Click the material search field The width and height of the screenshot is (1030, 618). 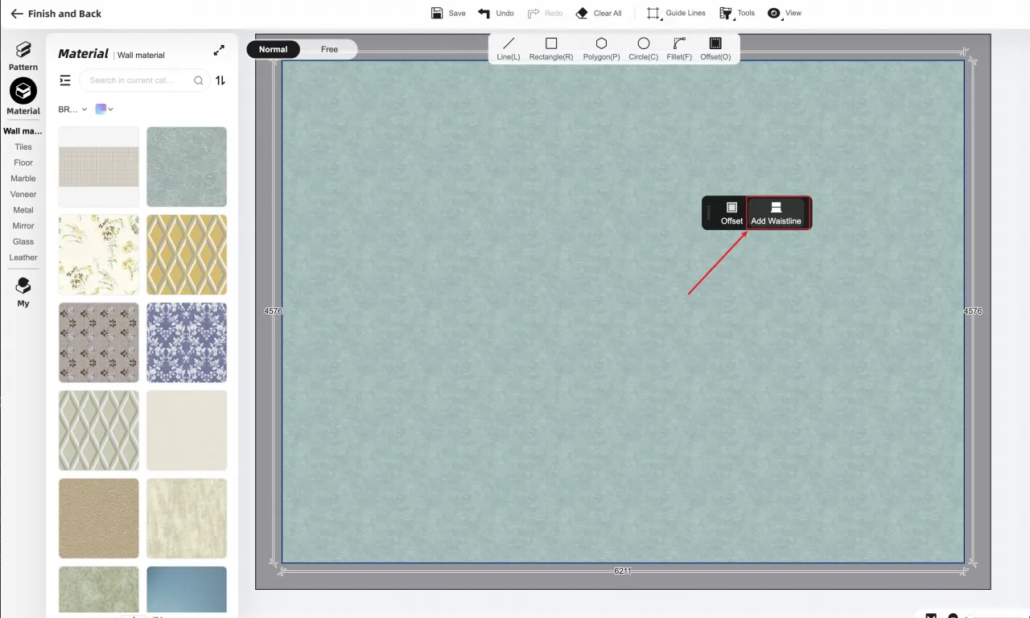[x=137, y=80]
